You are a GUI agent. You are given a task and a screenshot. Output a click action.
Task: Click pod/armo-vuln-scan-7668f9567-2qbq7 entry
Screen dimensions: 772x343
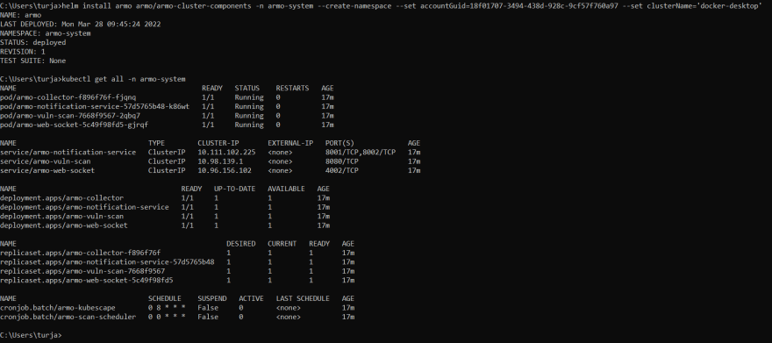(70, 116)
